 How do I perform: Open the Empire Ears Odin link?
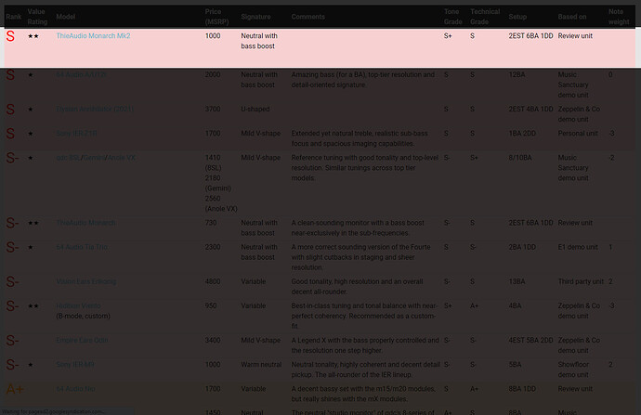[x=82, y=340]
